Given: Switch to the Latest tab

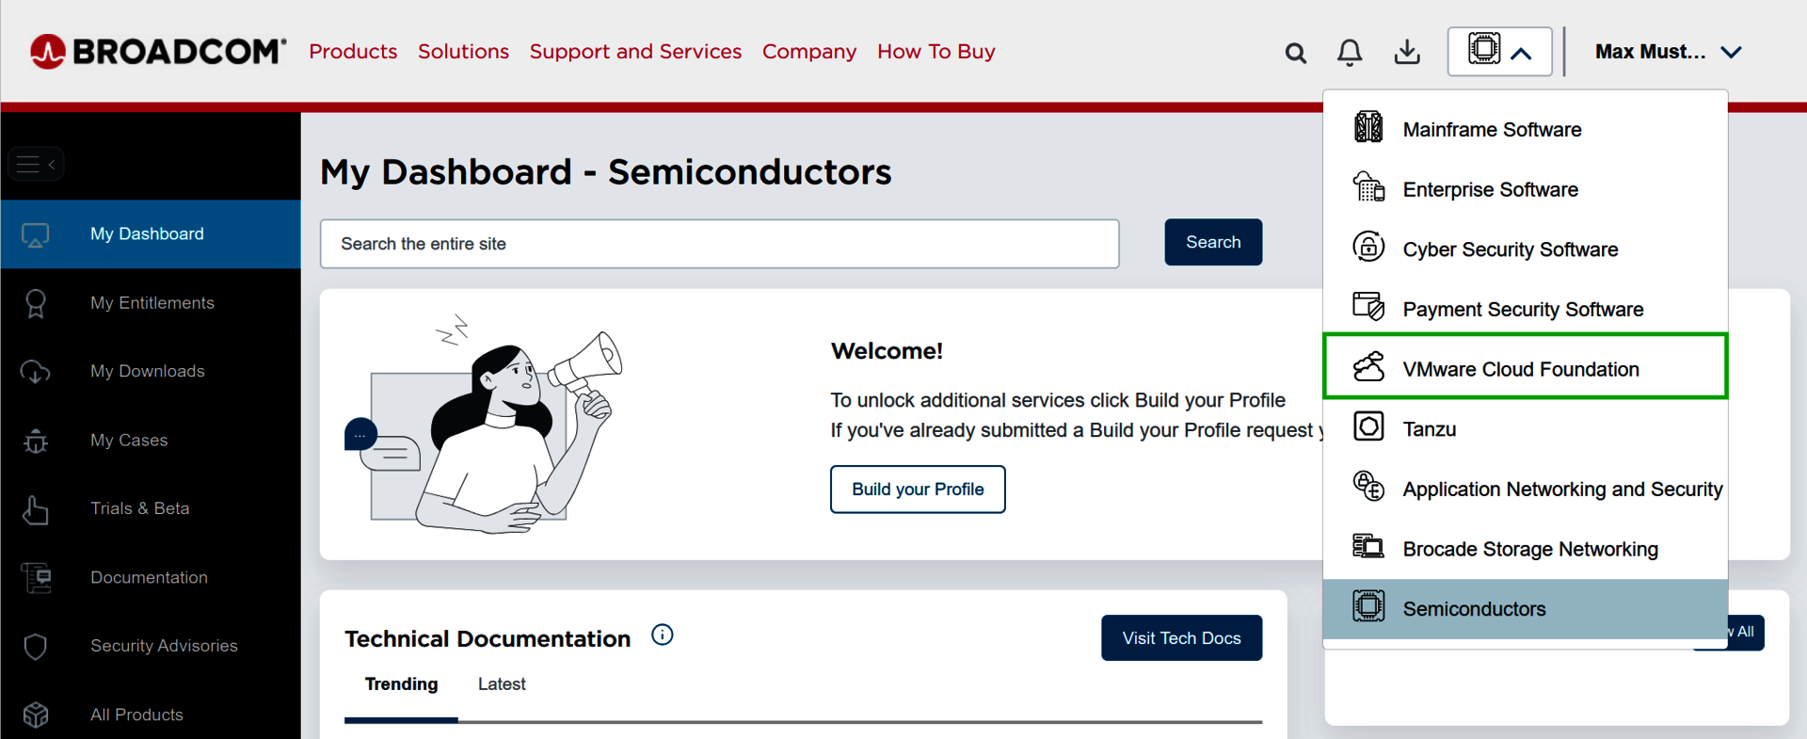Looking at the screenshot, I should [502, 684].
